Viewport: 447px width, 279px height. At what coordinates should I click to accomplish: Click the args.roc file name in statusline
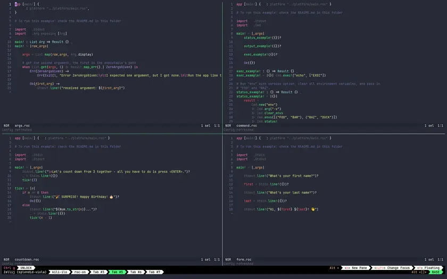(x=22, y=125)
